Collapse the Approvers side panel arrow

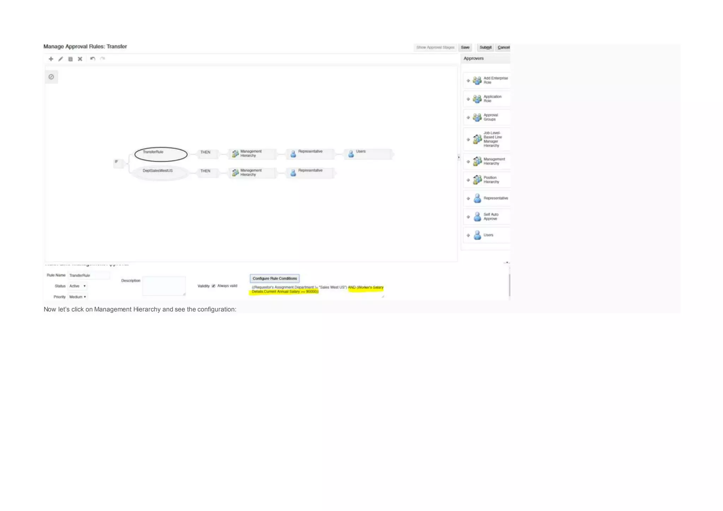[459, 157]
